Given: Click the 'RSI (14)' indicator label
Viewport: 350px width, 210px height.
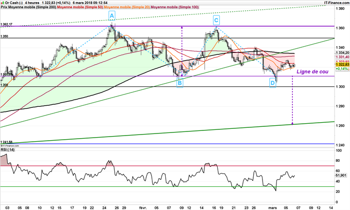Looking at the screenshot, I should click(x=8, y=150).
